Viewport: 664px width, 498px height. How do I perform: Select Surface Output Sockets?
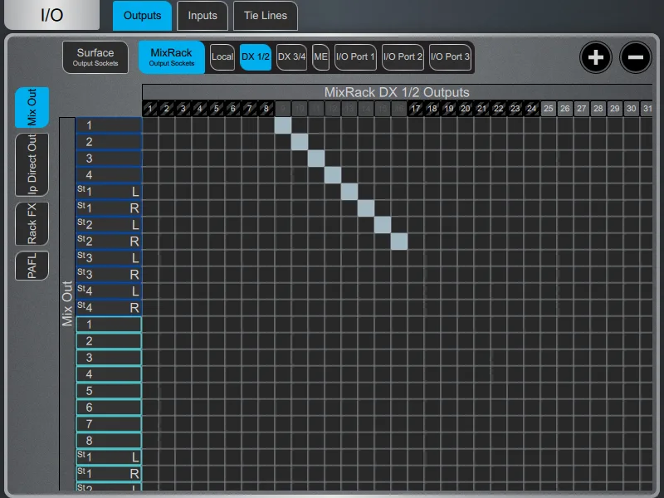(95, 57)
